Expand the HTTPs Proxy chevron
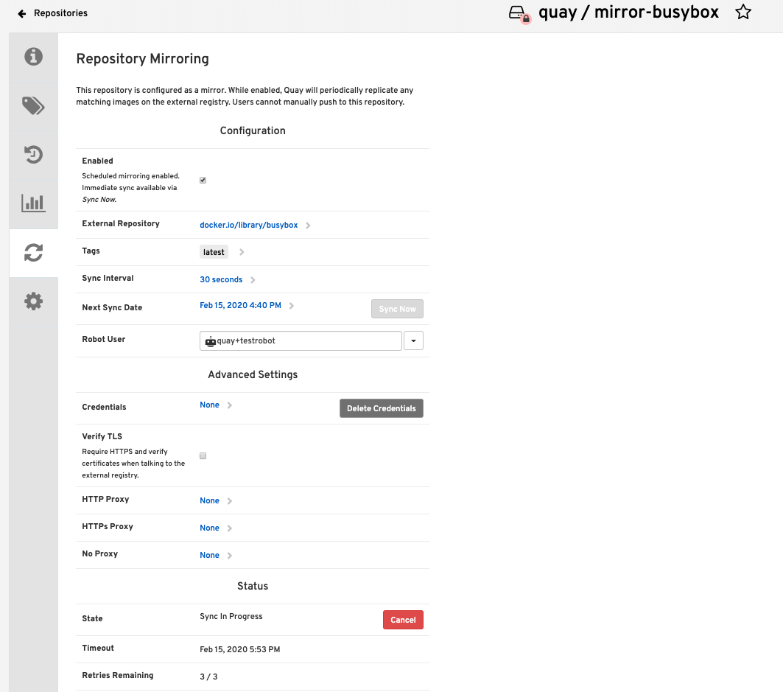This screenshot has width=783, height=692. click(230, 528)
